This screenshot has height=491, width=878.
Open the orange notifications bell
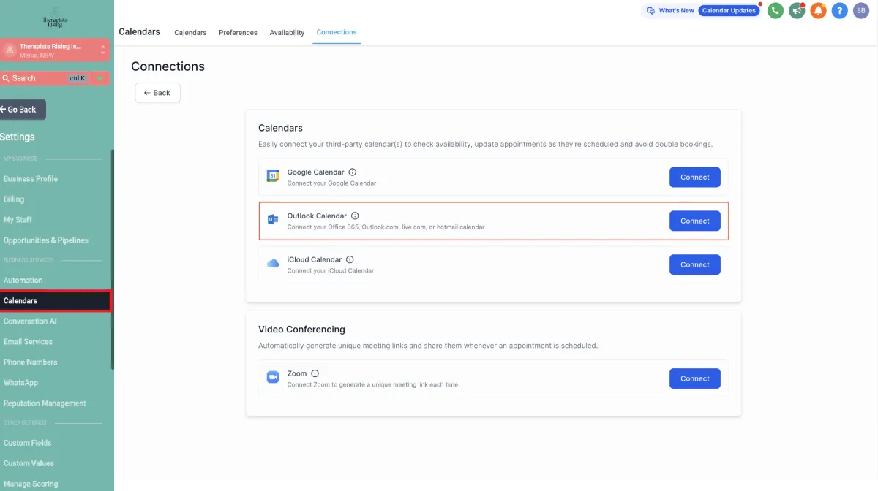point(818,11)
